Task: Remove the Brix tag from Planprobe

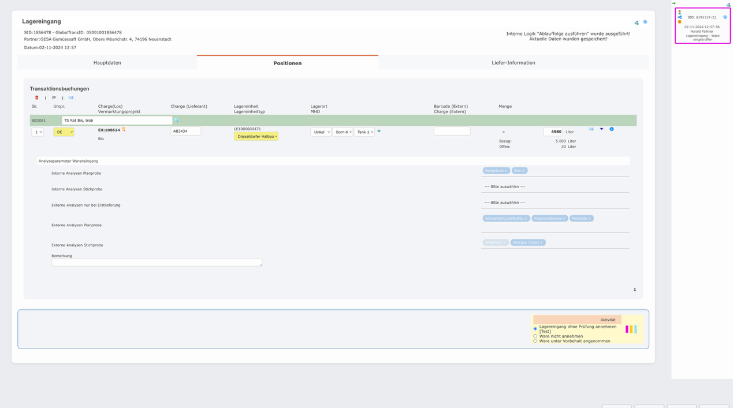Action: [x=524, y=171]
